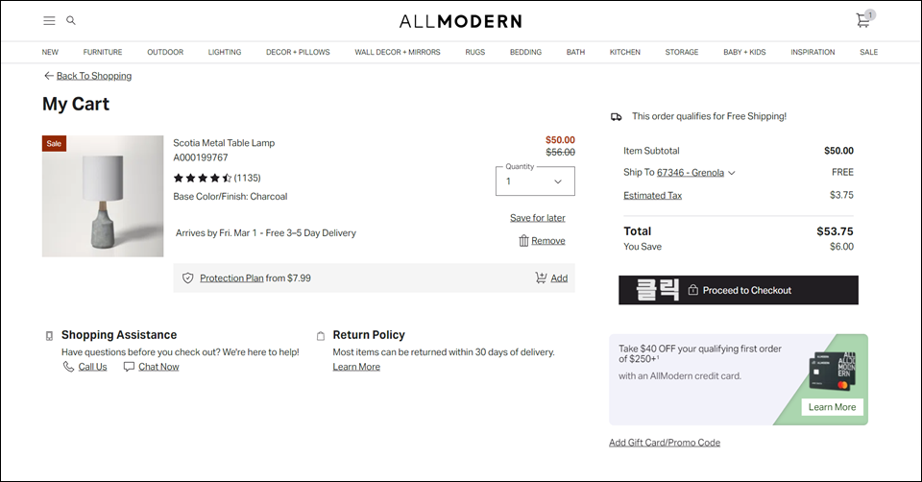The width and height of the screenshot is (922, 482).
Task: Open the STORAGE menu
Action: click(682, 52)
